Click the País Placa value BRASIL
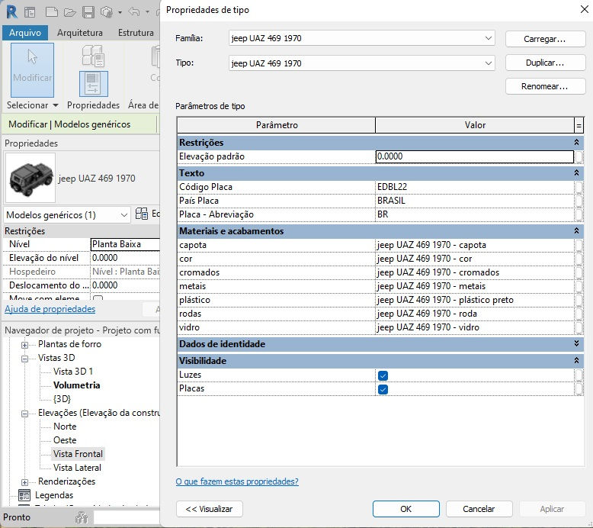 pyautogui.click(x=475, y=201)
